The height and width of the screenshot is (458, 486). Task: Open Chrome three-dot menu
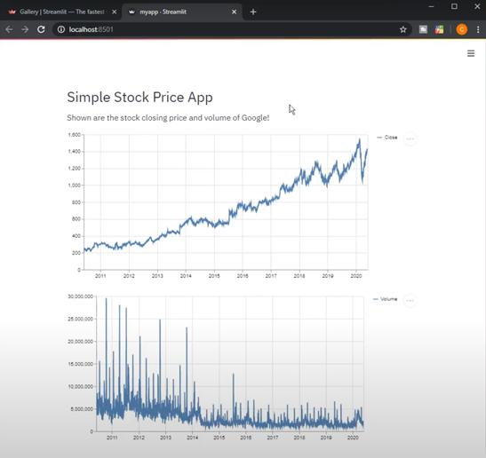click(478, 29)
